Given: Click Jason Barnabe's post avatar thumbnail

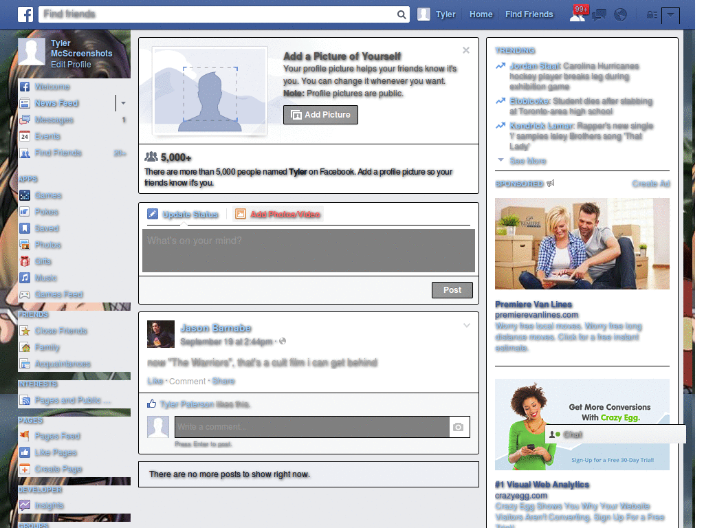Looking at the screenshot, I should click(x=161, y=334).
